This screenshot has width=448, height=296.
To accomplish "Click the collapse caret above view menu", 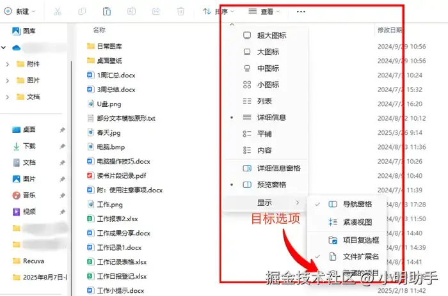I will coord(232,24).
